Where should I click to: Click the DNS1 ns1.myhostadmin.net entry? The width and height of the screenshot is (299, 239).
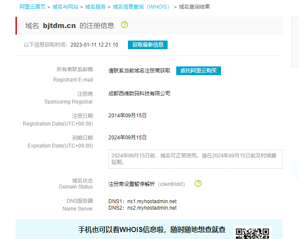coord(143,201)
